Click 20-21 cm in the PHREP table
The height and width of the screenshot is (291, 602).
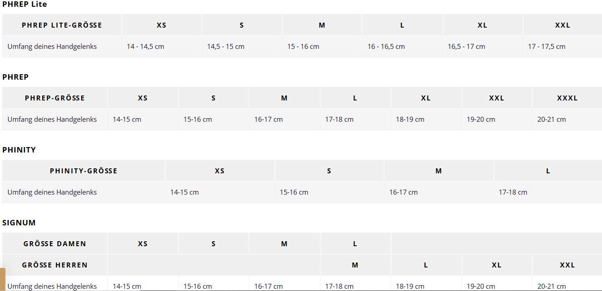[x=552, y=119]
